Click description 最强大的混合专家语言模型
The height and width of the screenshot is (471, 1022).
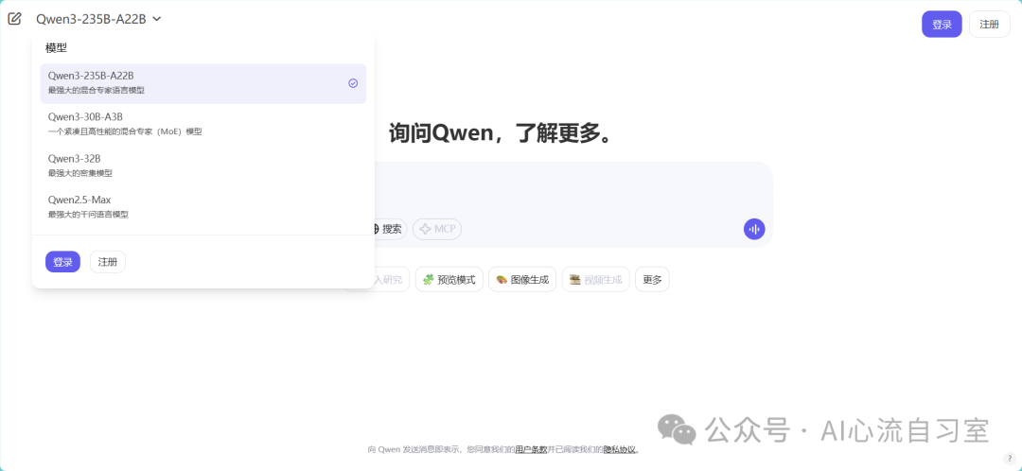97,90
